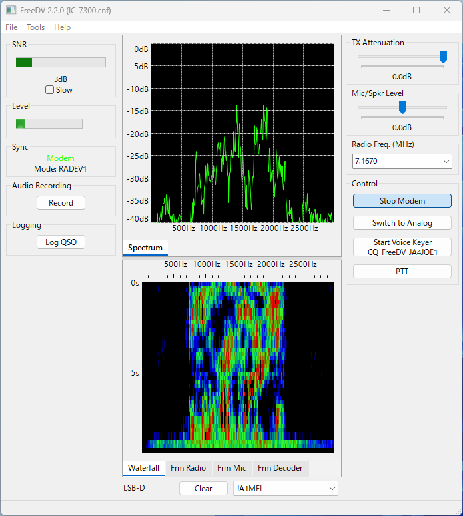Click inside the spectrum plot area
463x516 pixels.
(x=243, y=133)
